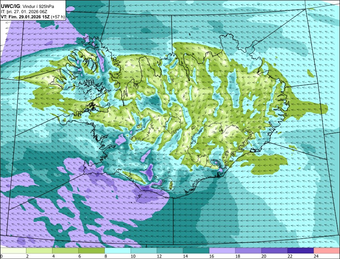
Task: Click the legend scale label "8"
Action: (106, 256)
